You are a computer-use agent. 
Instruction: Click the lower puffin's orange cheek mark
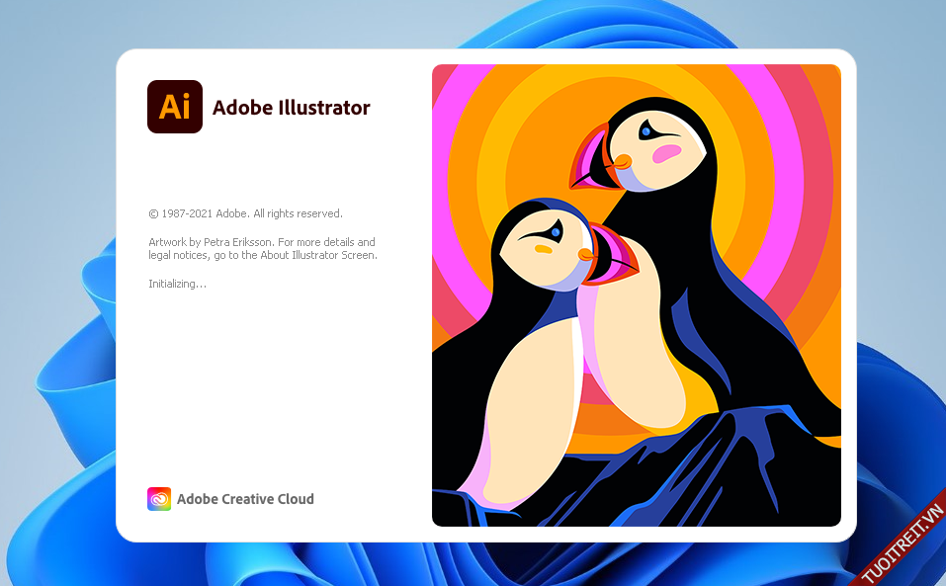click(x=543, y=249)
